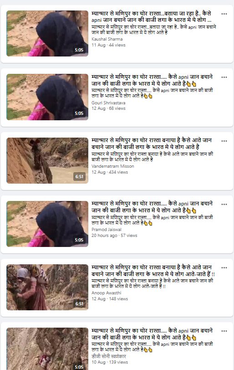Play Kaushal Sharma's video thumbnail

tap(47, 33)
